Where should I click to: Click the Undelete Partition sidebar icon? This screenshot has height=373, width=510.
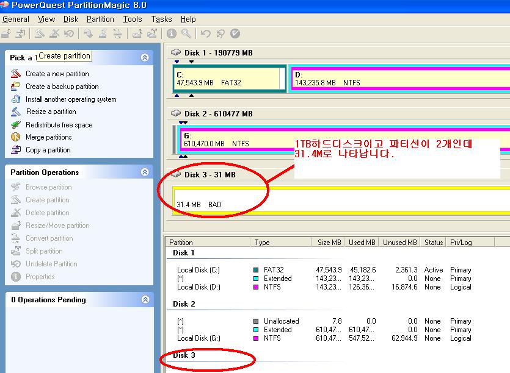pyautogui.click(x=16, y=264)
